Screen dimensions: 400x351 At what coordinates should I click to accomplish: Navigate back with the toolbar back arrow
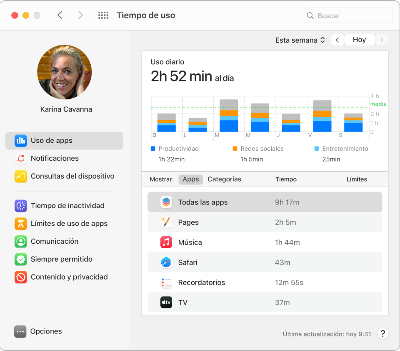(x=60, y=15)
